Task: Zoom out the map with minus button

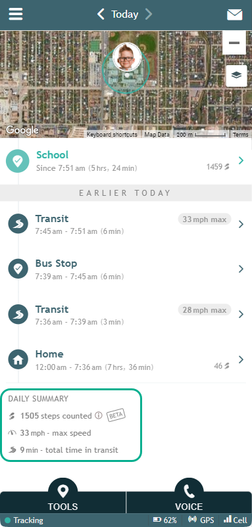Action: pyautogui.click(x=234, y=43)
